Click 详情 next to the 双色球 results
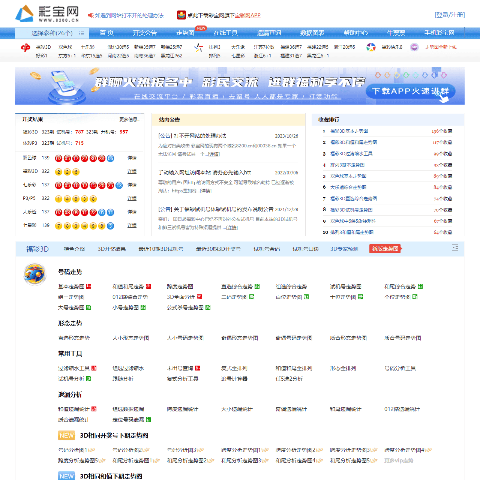 (x=132, y=158)
